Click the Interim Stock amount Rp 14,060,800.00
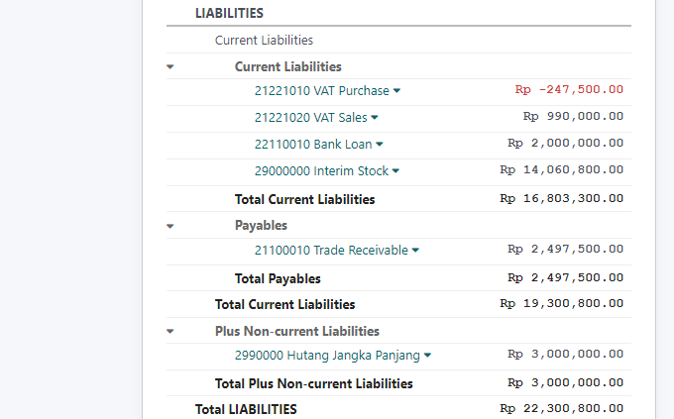 click(562, 170)
